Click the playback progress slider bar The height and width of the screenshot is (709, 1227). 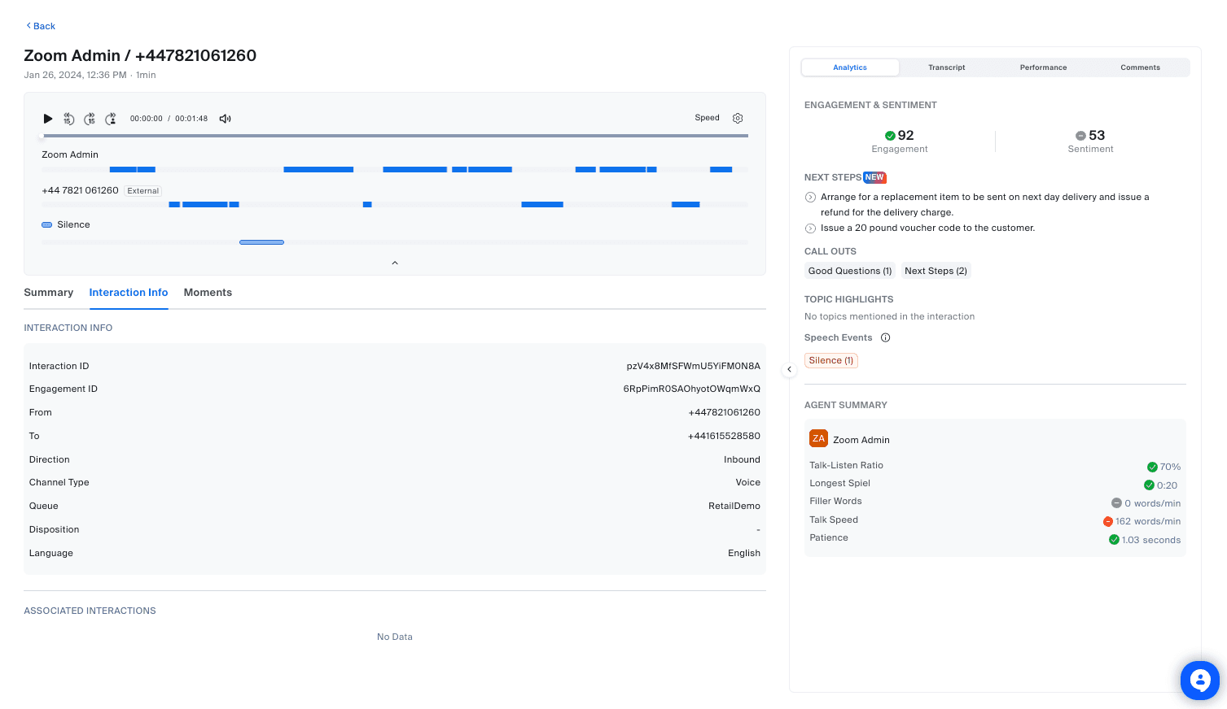(395, 136)
